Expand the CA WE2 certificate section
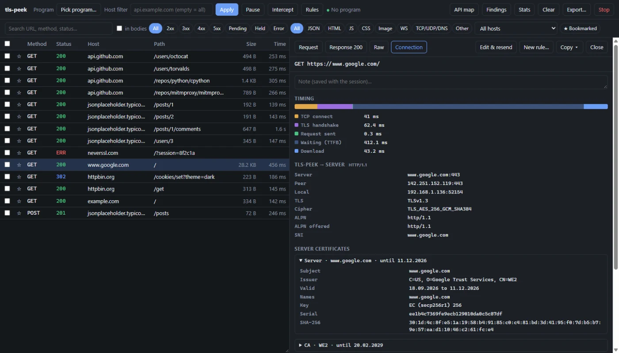Image resolution: width=619 pixels, height=353 pixels. (340, 345)
